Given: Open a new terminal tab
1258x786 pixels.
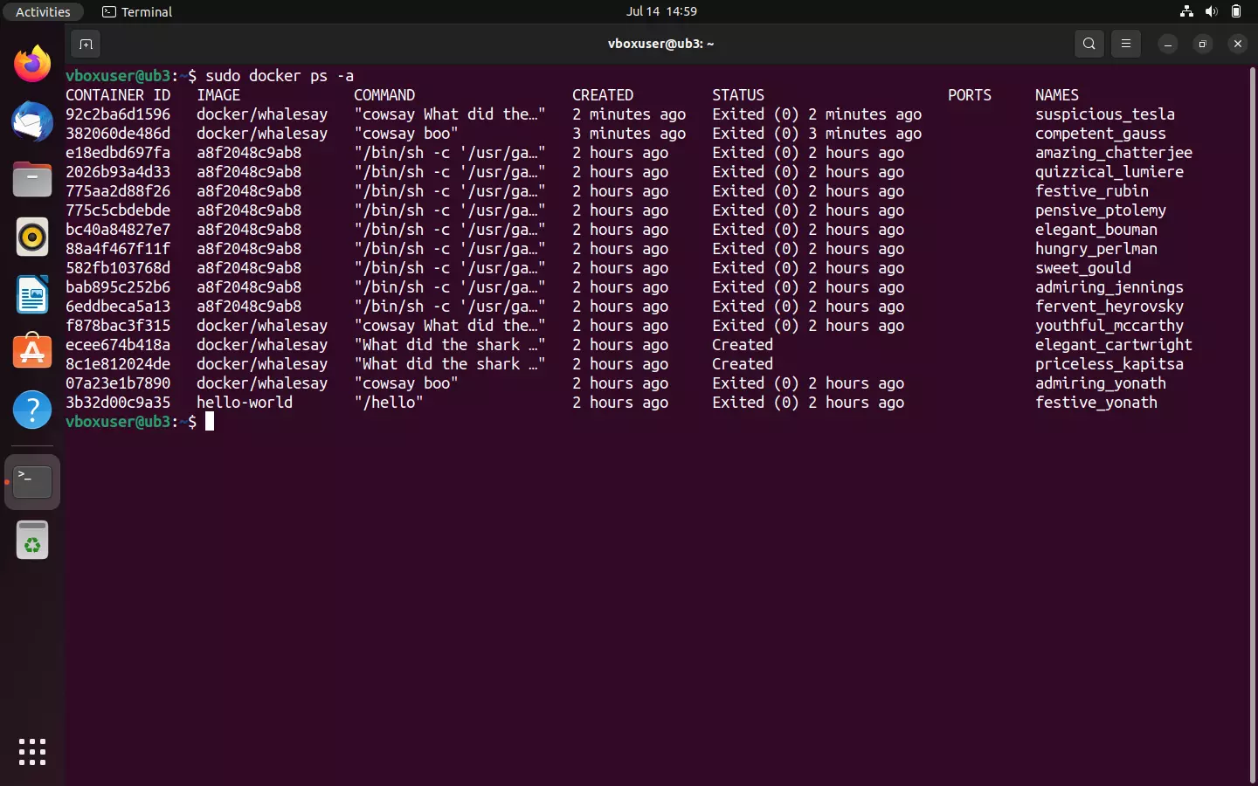Looking at the screenshot, I should [86, 44].
